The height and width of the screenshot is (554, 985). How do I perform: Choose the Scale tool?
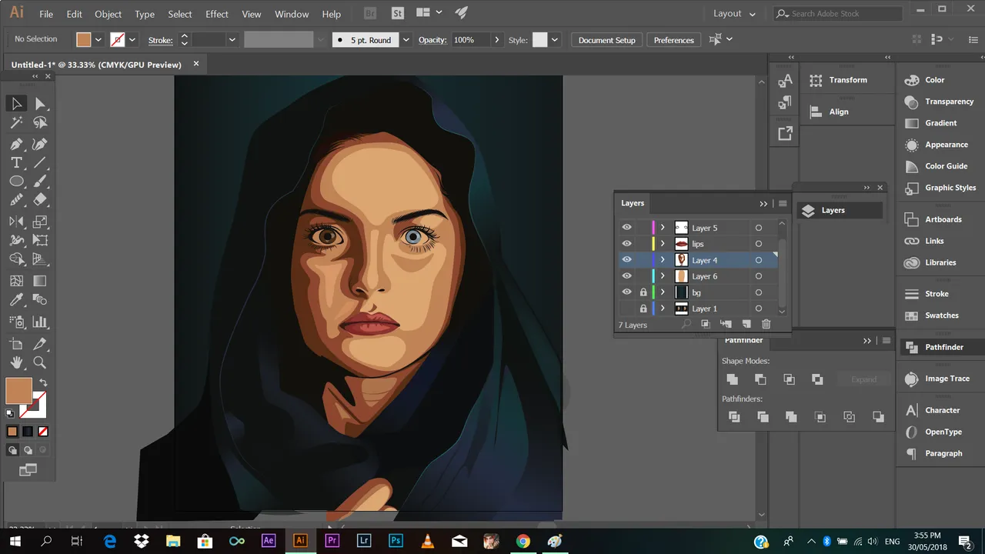[x=40, y=222]
